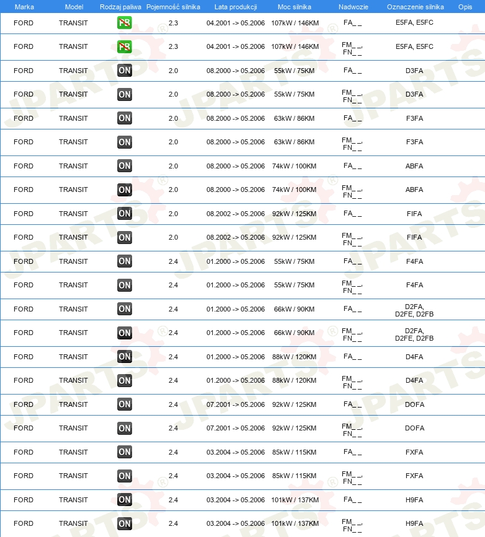This screenshot has width=485, height=537.
Task: Select the ON icon in the D3FA FM__, FN__ row
Action: (x=125, y=94)
